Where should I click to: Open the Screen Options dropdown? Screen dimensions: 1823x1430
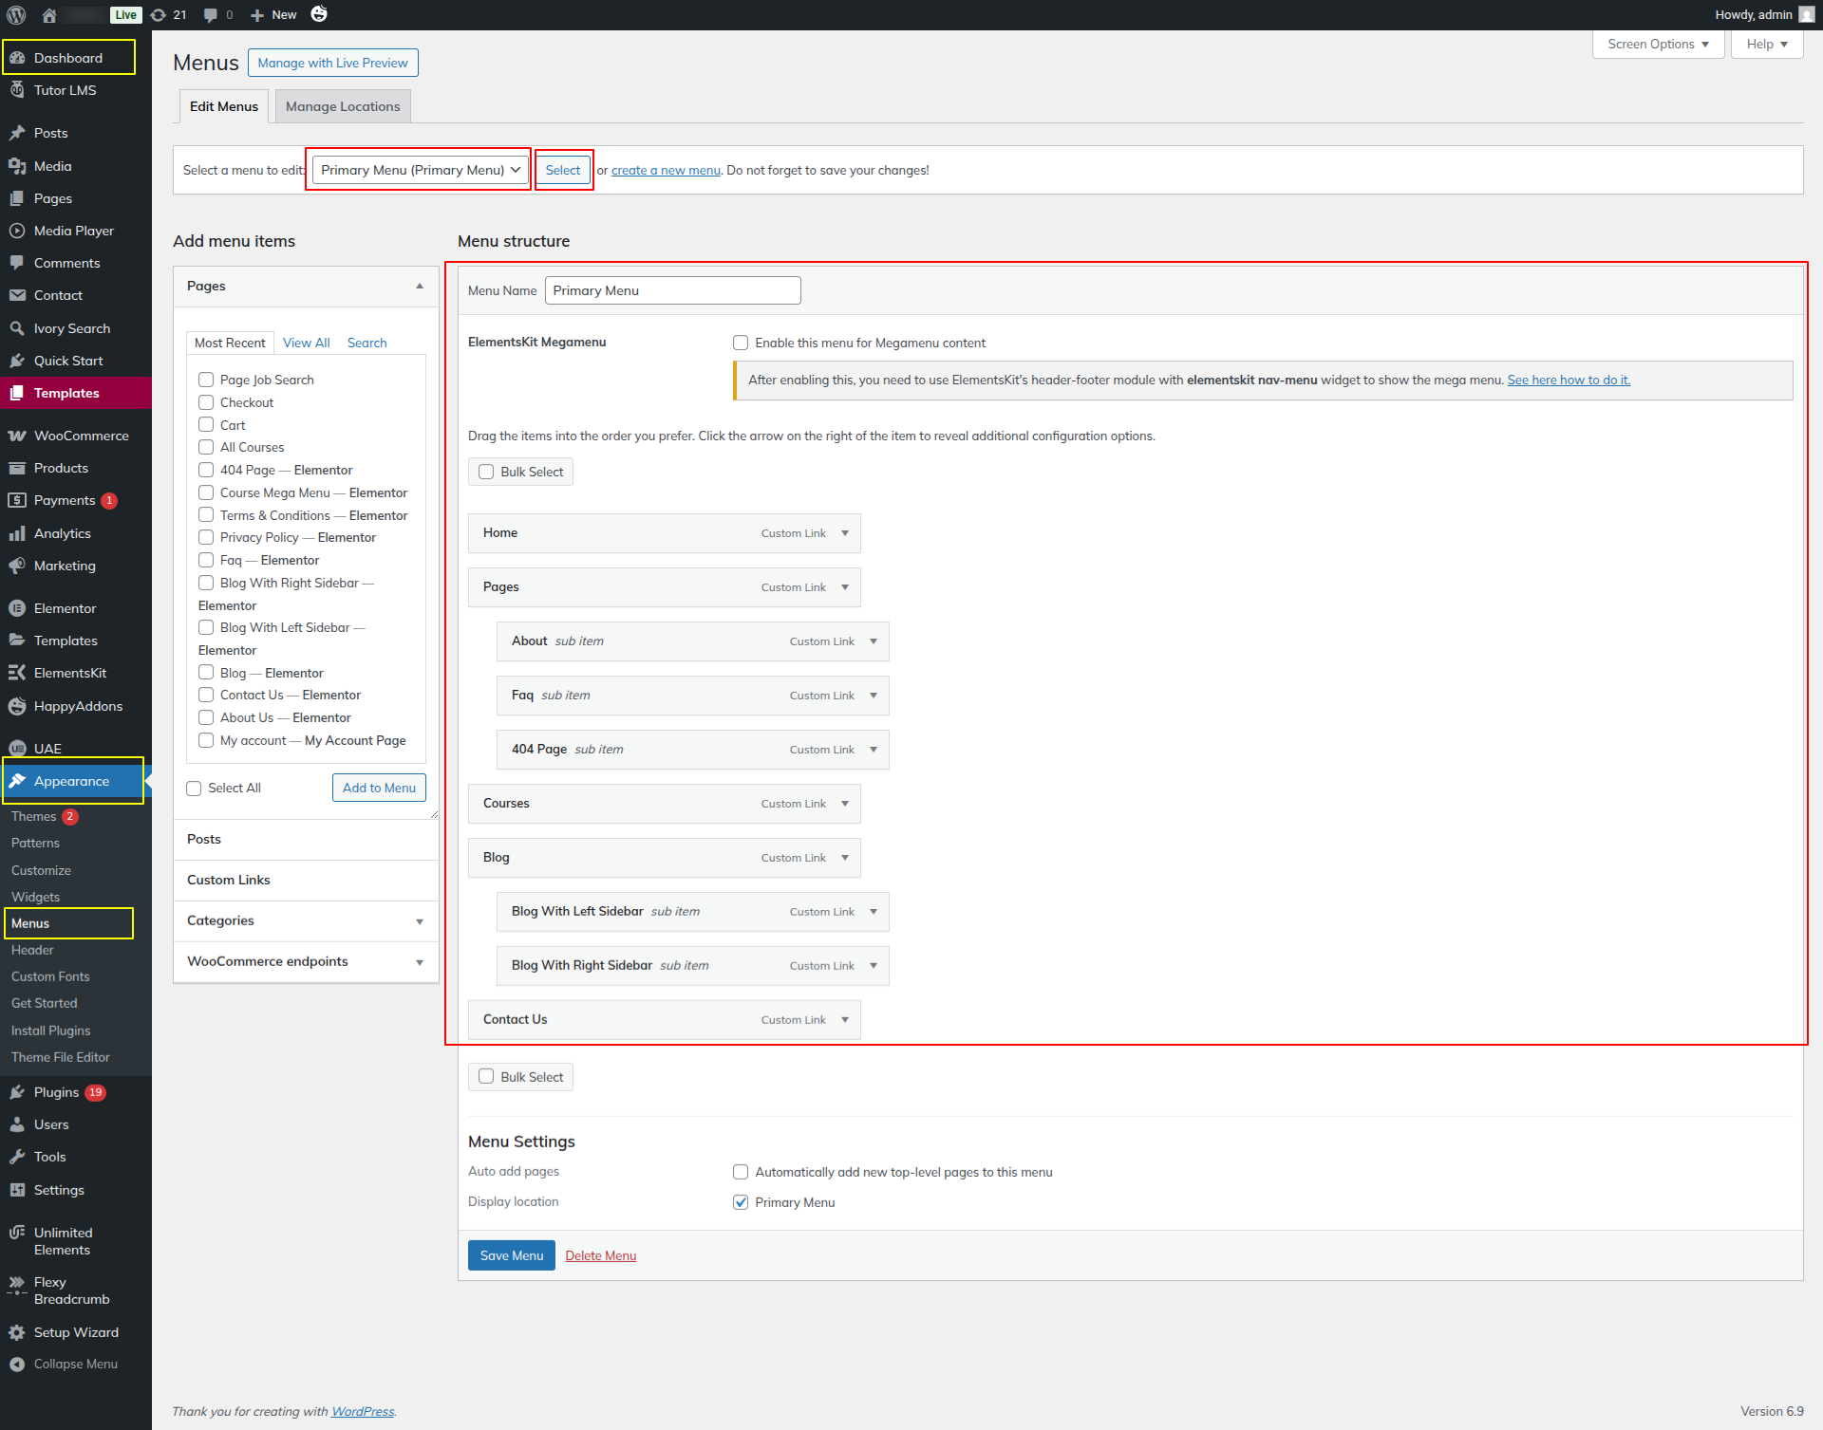coord(1657,44)
